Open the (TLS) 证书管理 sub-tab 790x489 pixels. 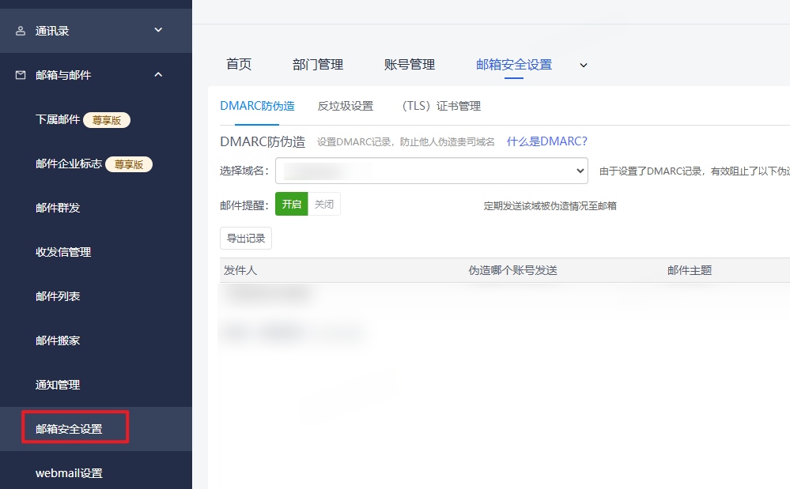tap(440, 106)
